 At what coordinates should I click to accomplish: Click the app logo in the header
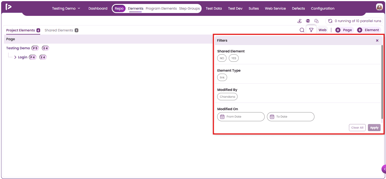[8, 7]
